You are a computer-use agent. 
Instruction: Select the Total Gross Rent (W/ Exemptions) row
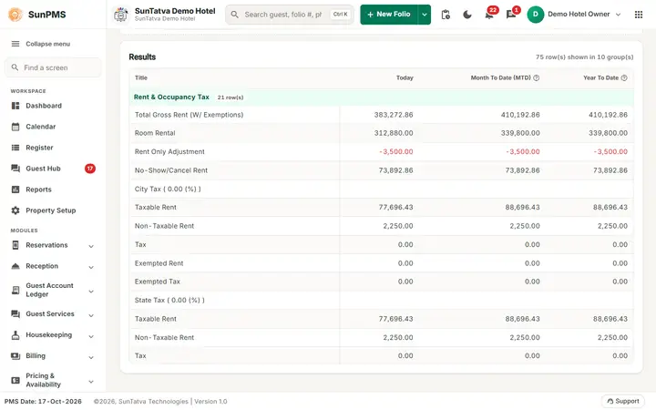[x=381, y=115]
